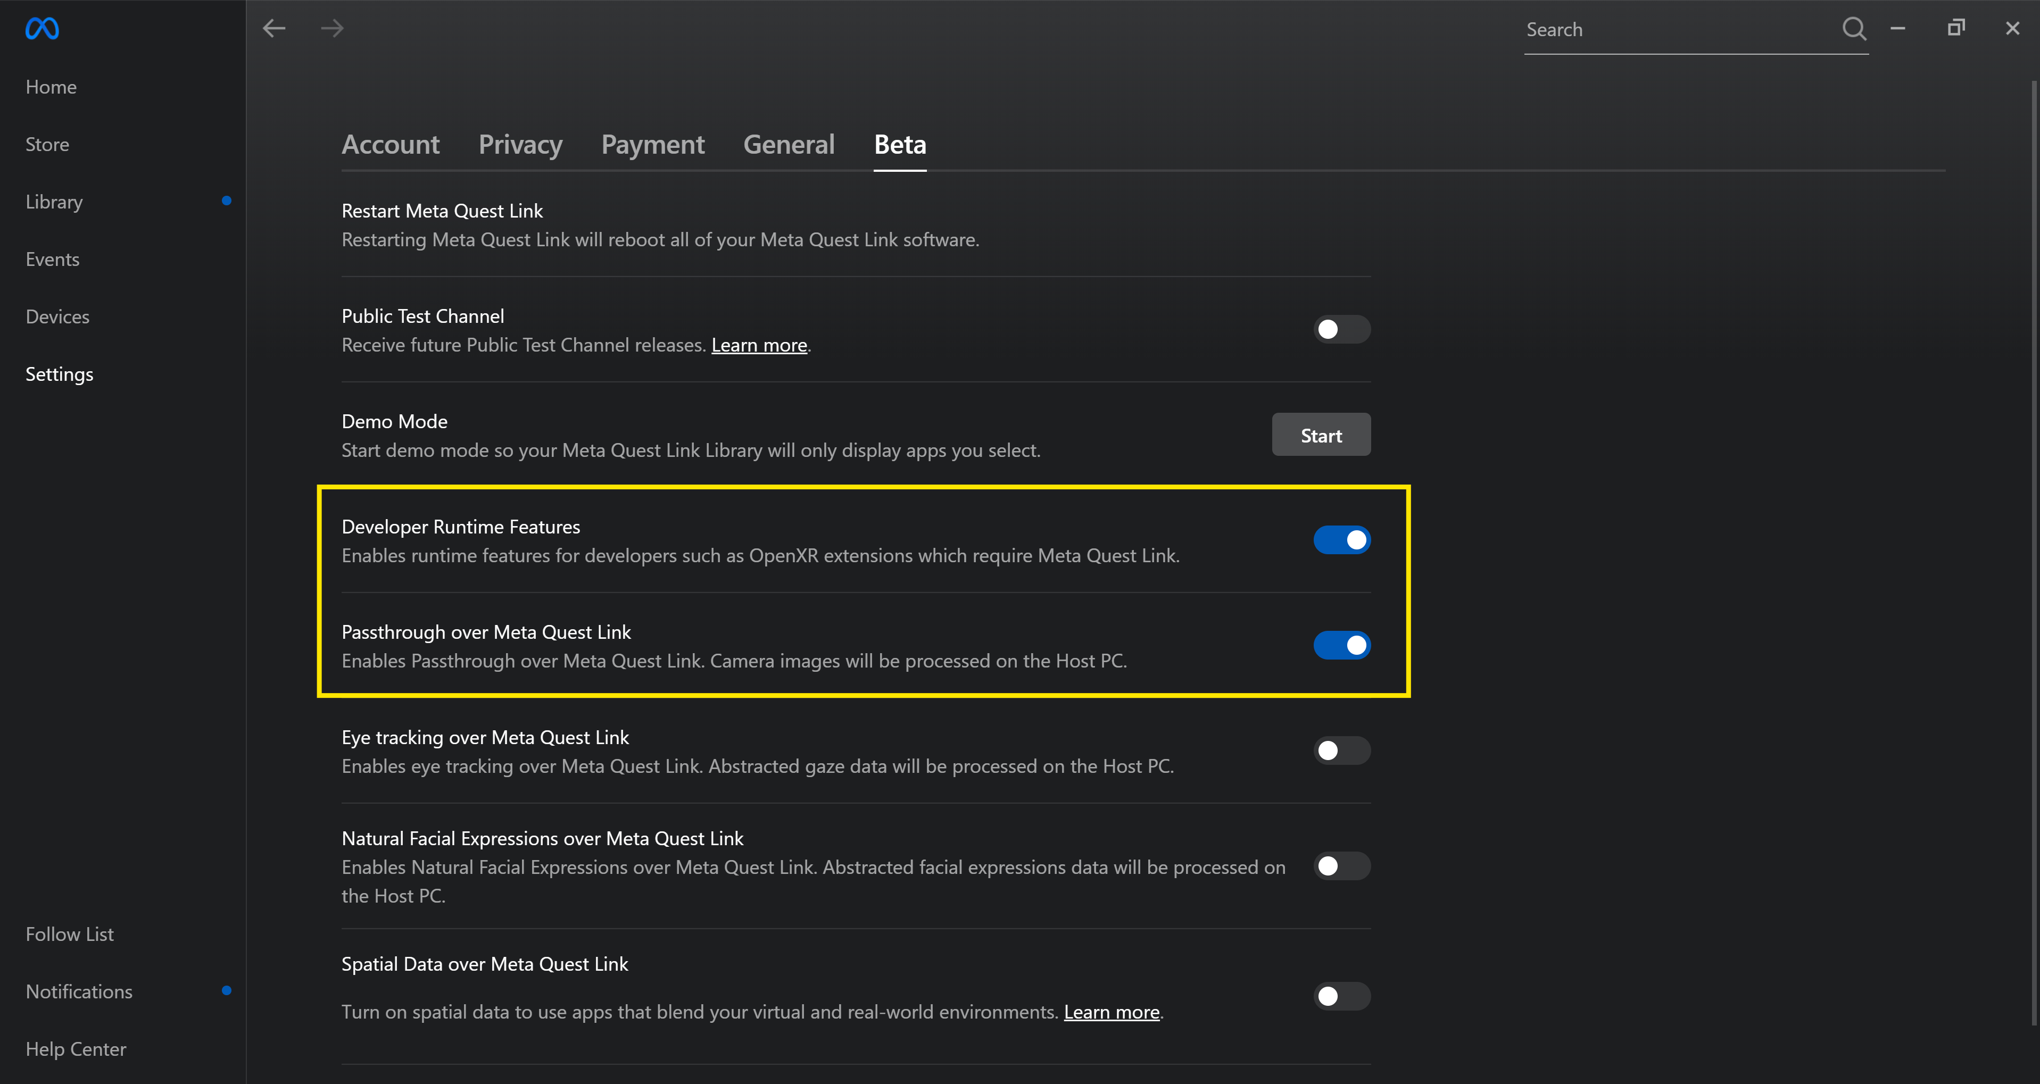Screen dimensions: 2040x1084
Task: Open Notifications in the sidebar
Action: pos(79,991)
